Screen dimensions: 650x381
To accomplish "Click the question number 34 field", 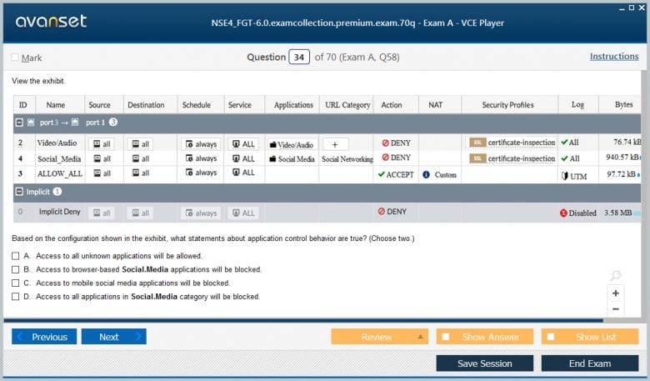I will [x=299, y=58].
